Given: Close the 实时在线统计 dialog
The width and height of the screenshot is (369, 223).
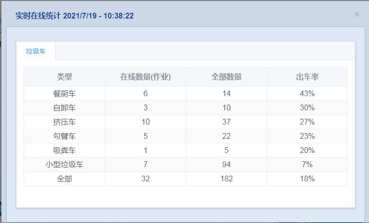Looking at the screenshot, I should click(x=357, y=14).
